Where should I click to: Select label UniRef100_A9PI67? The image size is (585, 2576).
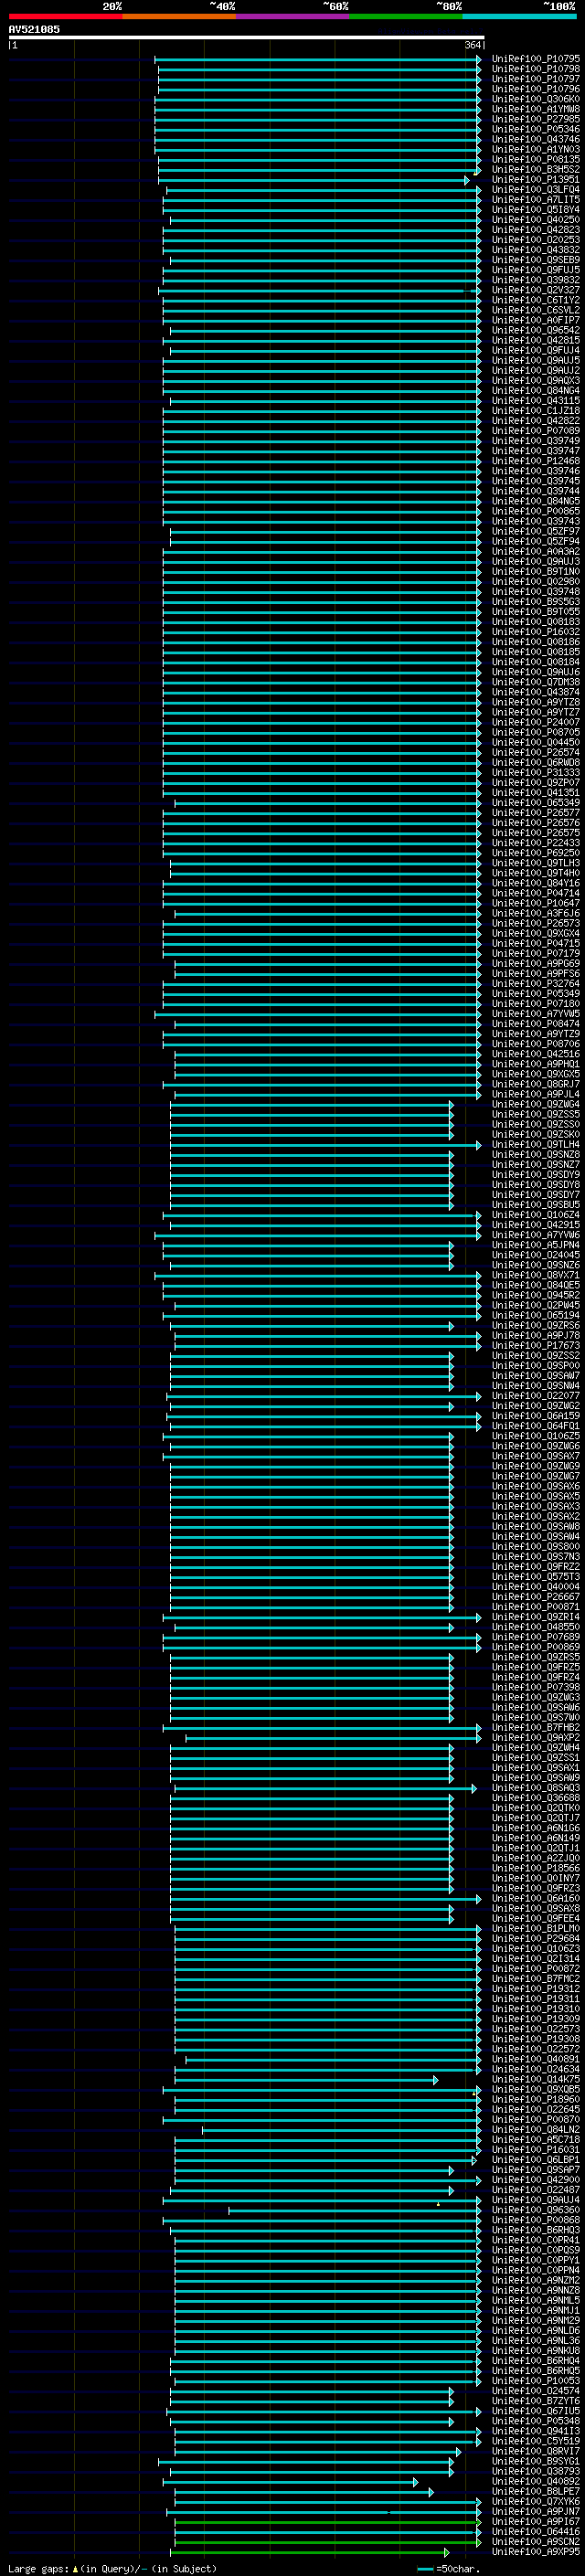[535, 2521]
